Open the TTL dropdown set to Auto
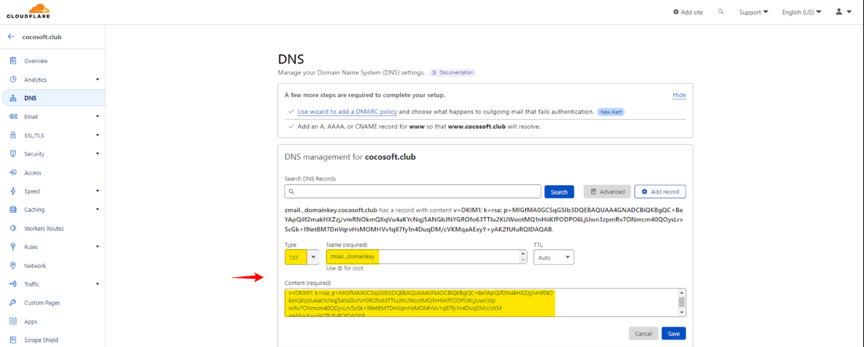Viewport: 864px width, 347px height. (553, 257)
